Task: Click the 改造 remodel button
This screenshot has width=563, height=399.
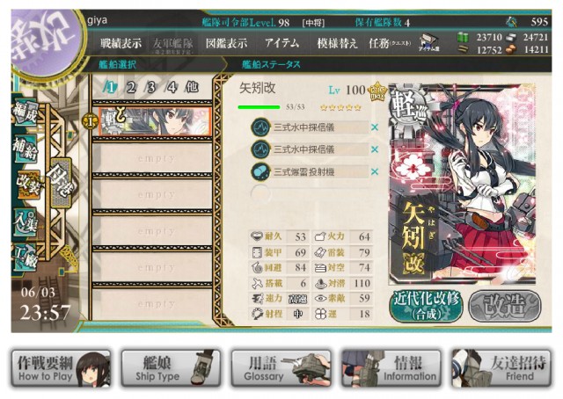Action: tap(505, 307)
